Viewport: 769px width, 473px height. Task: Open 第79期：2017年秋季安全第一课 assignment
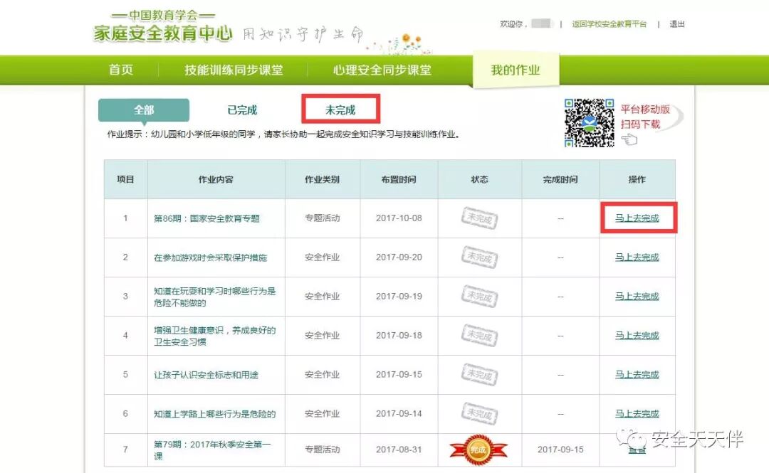[x=212, y=450]
